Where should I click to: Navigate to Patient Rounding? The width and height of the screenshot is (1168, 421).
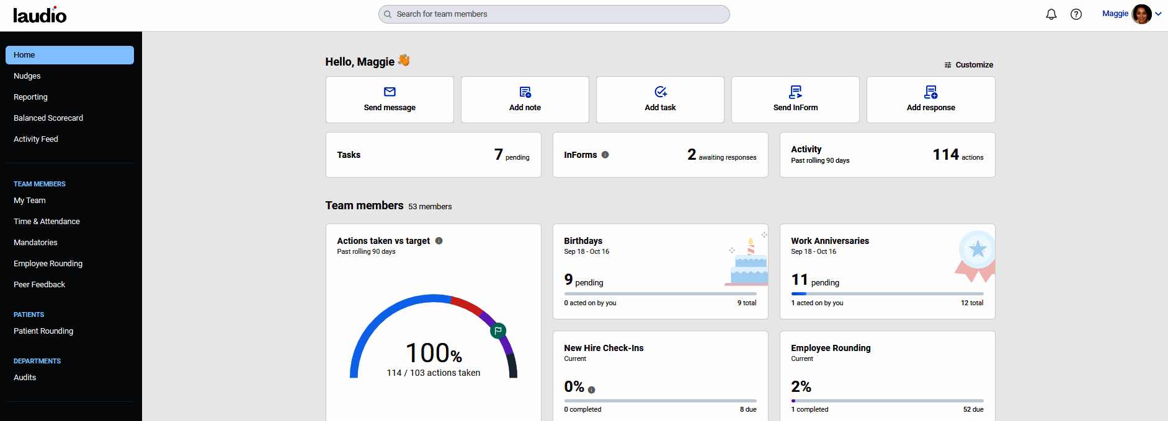point(43,331)
